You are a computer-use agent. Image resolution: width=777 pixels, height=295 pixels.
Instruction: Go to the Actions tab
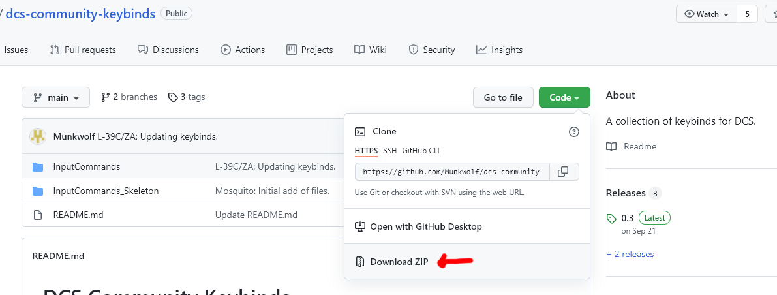click(x=243, y=50)
